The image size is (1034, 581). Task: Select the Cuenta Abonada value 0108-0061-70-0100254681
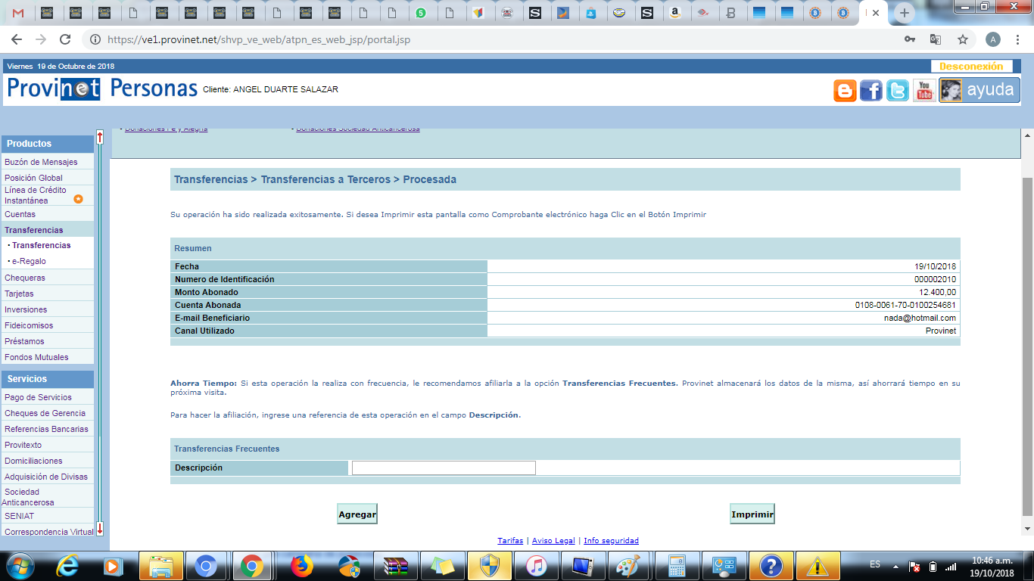[905, 305]
